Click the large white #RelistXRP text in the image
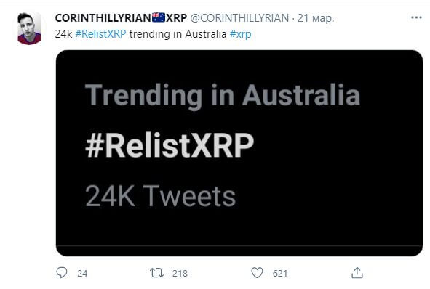The width and height of the screenshot is (430, 289). [170, 145]
